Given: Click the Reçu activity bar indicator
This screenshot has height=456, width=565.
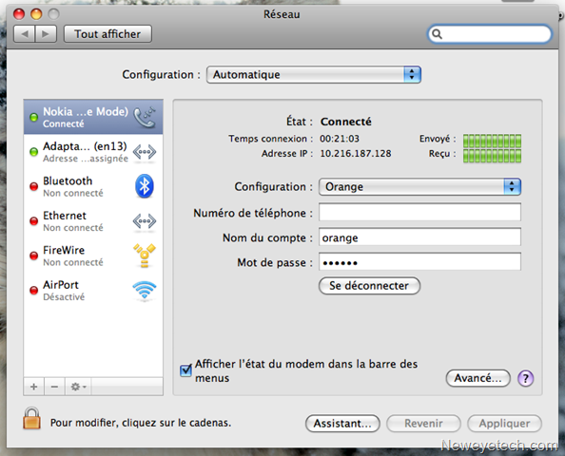Looking at the screenshot, I should 492,156.
